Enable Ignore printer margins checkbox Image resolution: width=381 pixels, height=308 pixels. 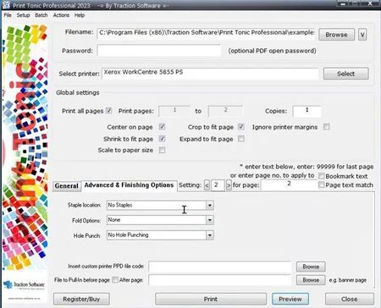pos(327,127)
